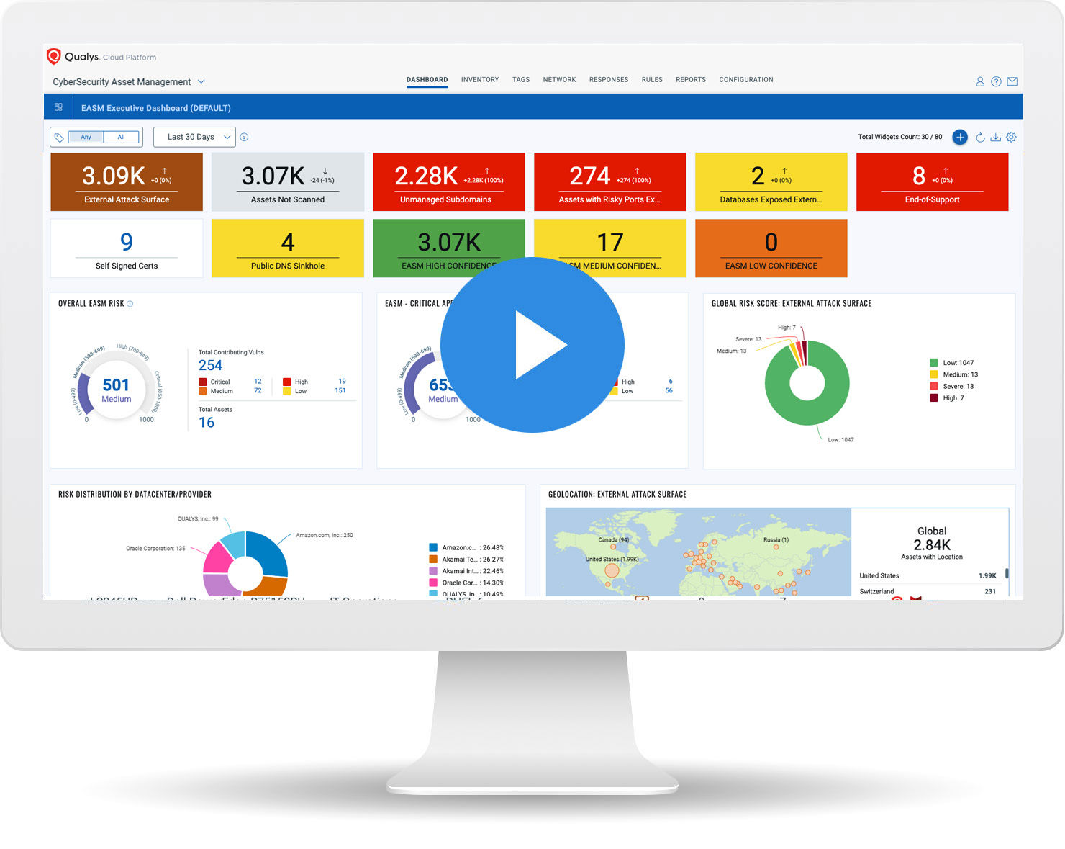Open the user account icon
This screenshot has width=1065, height=849.
980,81
